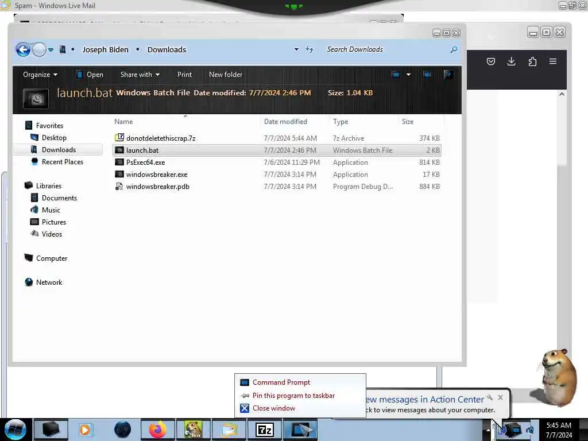Open Explorer help icon
This screenshot has width=588, height=441.
[x=448, y=74]
